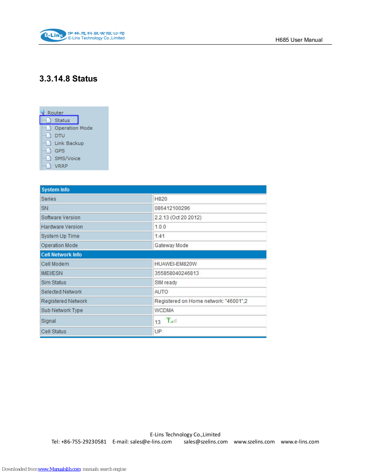Screen dimensions: 366x474
Task: Click the H685 User Manual header text
Action: tap(299, 40)
